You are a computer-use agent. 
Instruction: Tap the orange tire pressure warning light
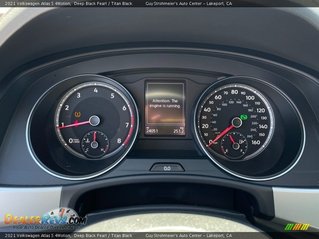tap(77, 114)
